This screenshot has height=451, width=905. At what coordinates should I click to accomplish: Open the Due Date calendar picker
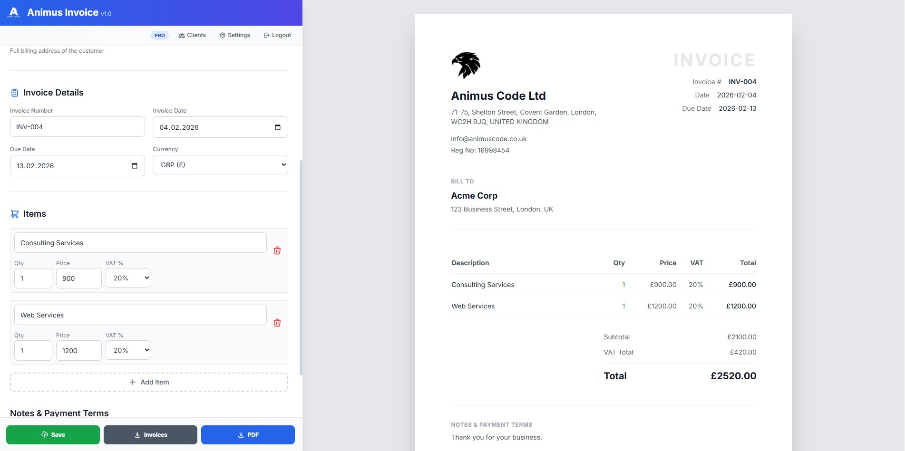[x=135, y=165]
